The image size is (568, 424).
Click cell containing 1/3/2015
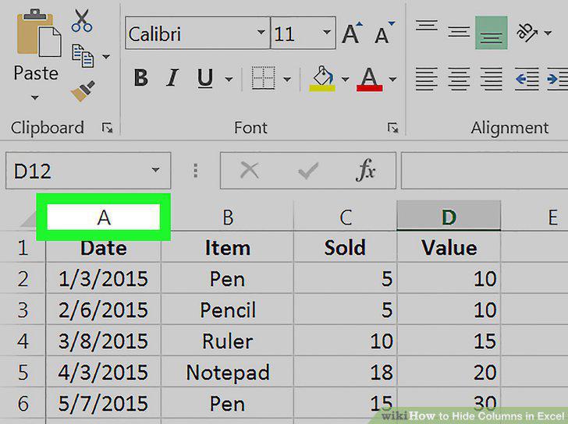[x=104, y=278]
